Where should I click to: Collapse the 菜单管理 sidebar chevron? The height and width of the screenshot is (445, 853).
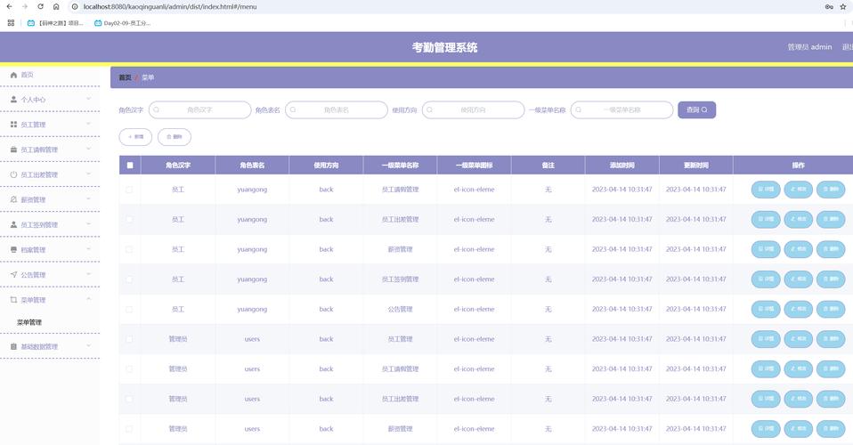[x=89, y=299]
